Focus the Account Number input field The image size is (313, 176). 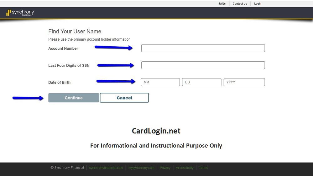pyautogui.click(x=203, y=48)
